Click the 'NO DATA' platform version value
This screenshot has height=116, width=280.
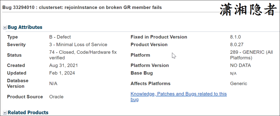pyautogui.click(x=241, y=65)
